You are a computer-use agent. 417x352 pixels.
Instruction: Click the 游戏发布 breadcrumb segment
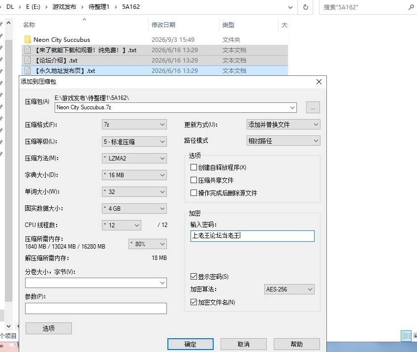click(64, 7)
